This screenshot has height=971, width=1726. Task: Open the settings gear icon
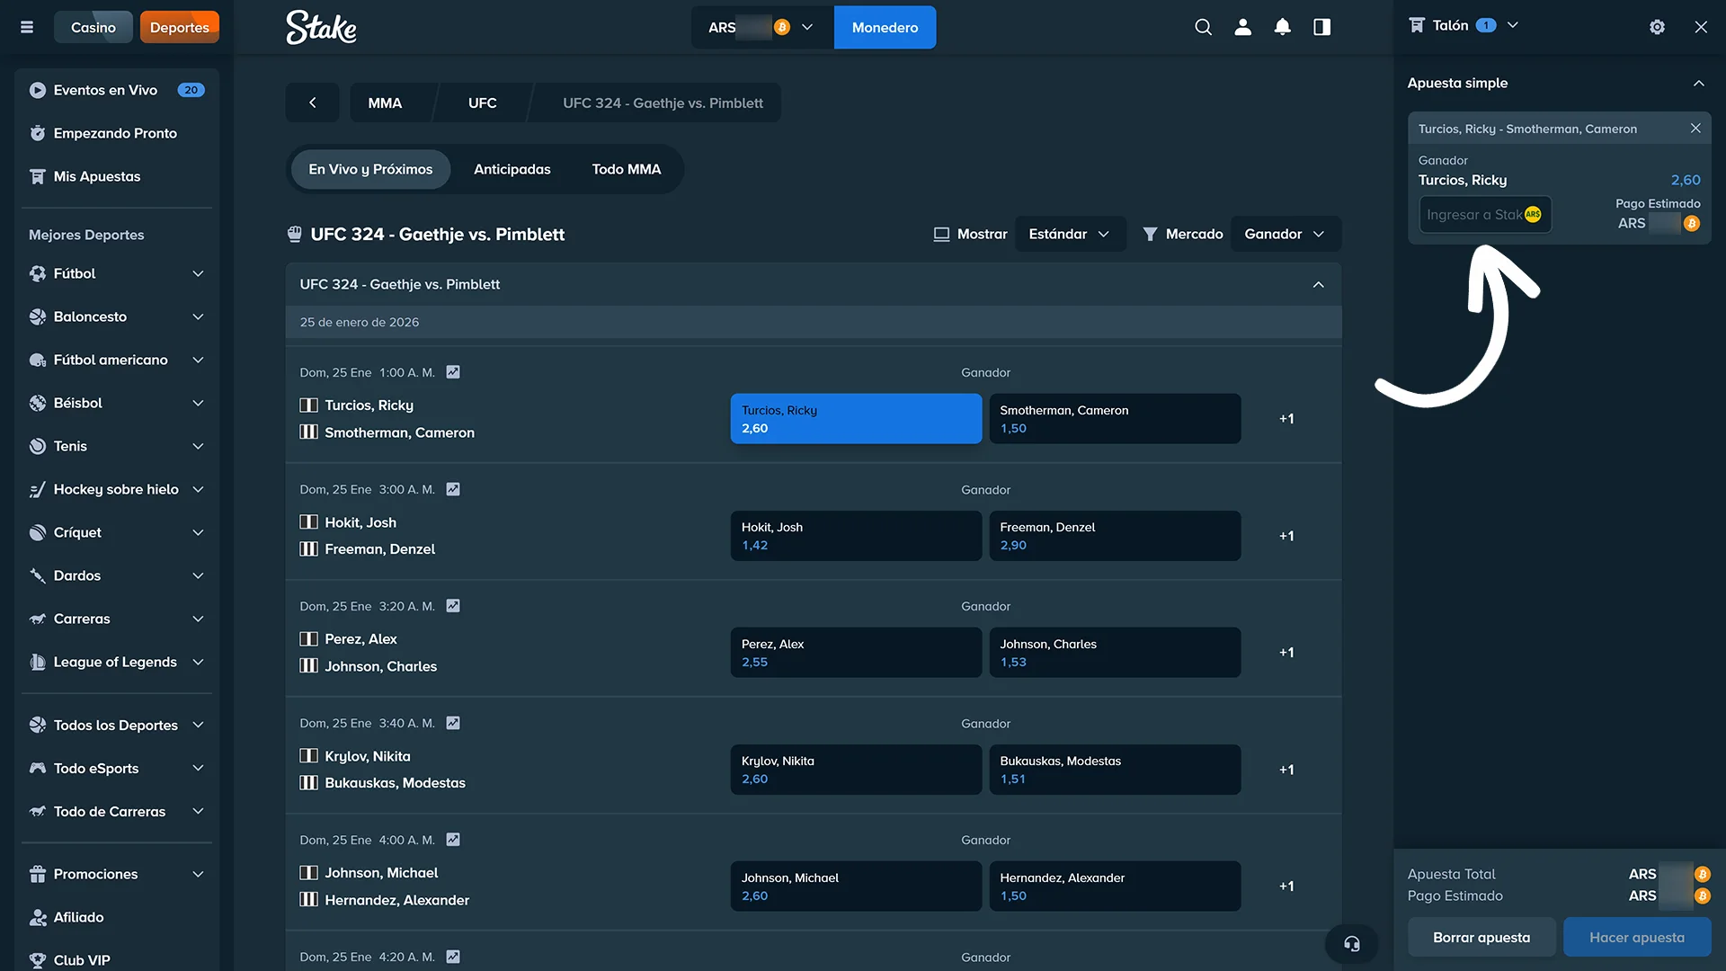tap(1657, 27)
